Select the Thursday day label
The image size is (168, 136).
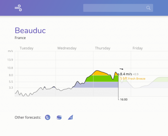[x=103, y=48]
